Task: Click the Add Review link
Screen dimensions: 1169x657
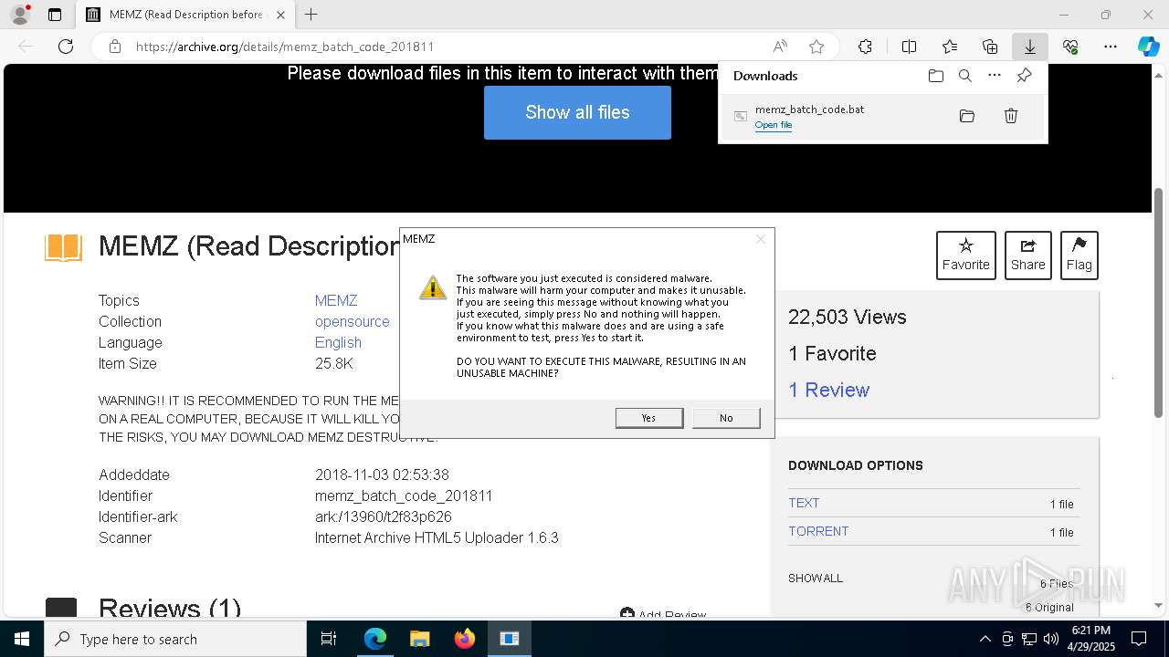Action: tap(663, 615)
